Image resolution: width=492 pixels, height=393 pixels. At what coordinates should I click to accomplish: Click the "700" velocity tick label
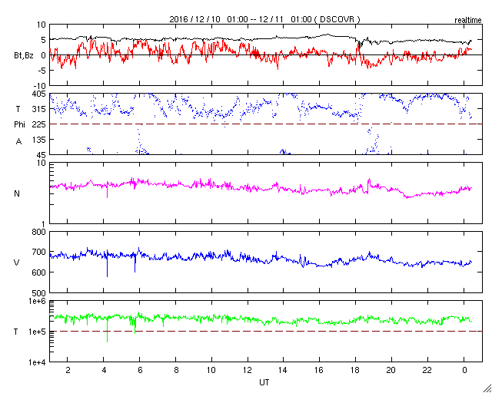(40, 252)
